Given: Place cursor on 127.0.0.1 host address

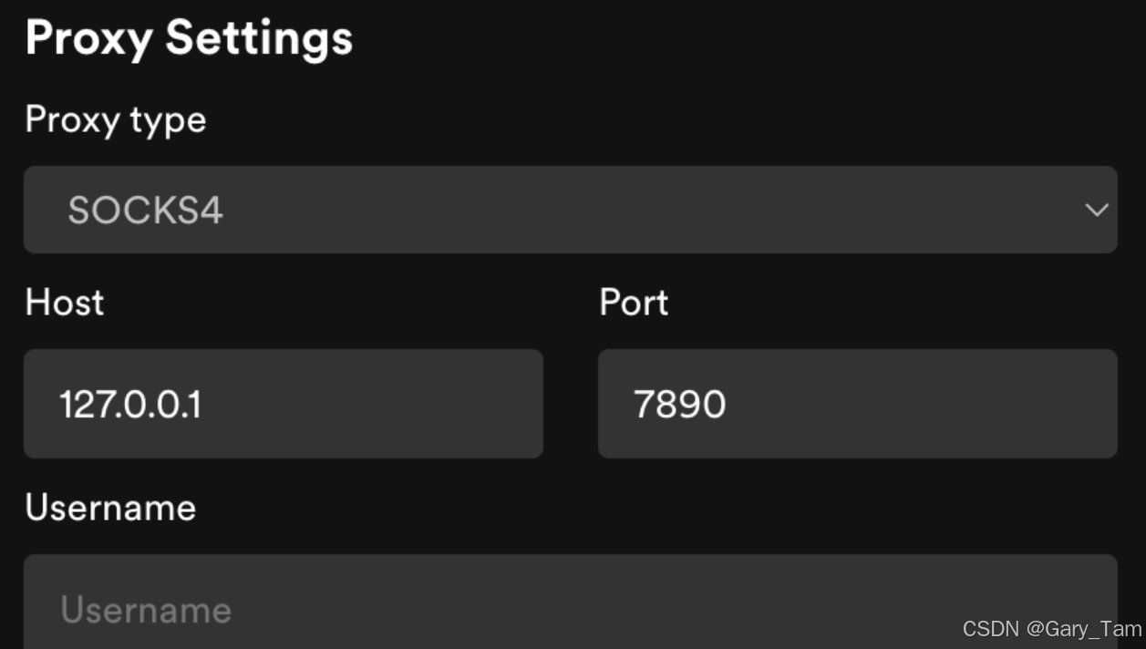Looking at the screenshot, I should (130, 404).
